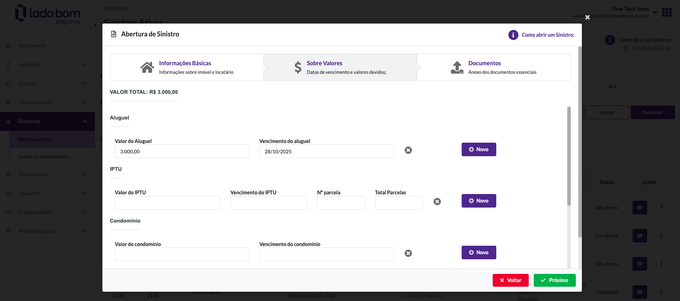Screen dimensions: 680x301
Task: Collapse the sidebar with the arrow toggle
Action: (x=95, y=25)
